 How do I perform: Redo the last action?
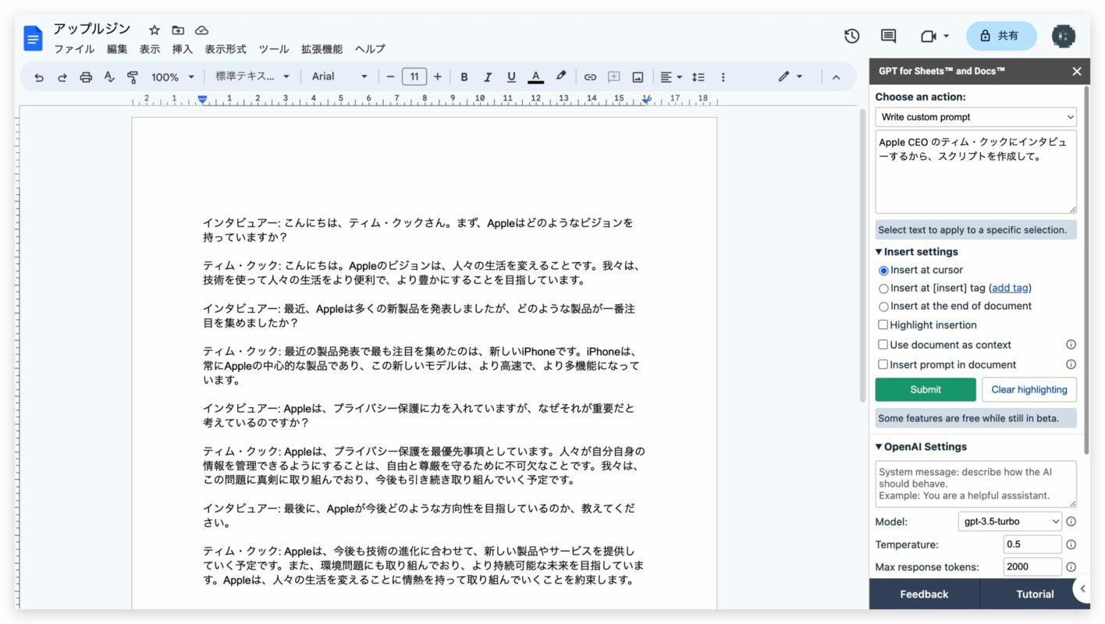(x=62, y=77)
